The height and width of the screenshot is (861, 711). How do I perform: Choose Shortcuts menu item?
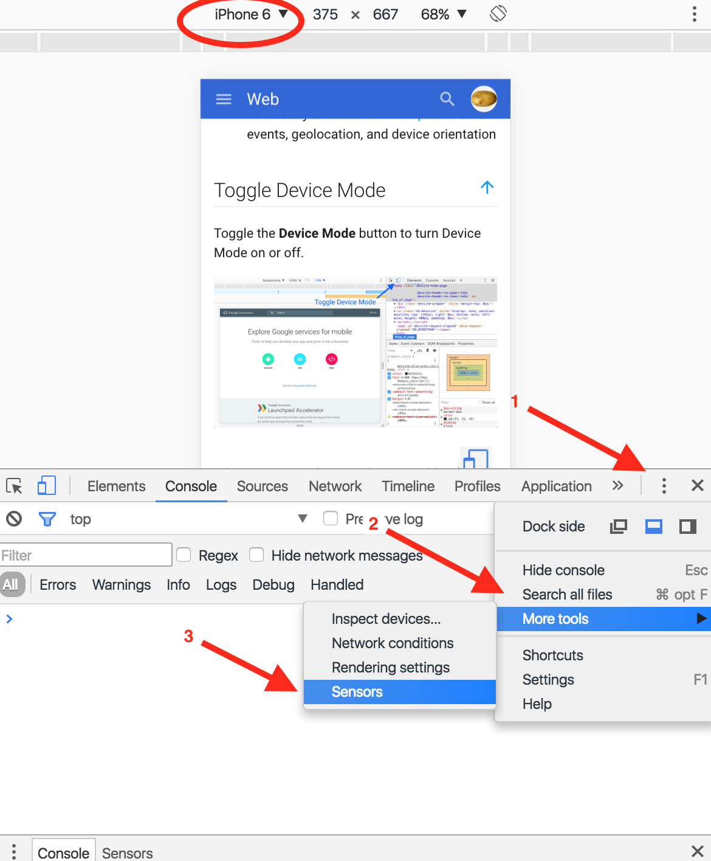pos(603,655)
